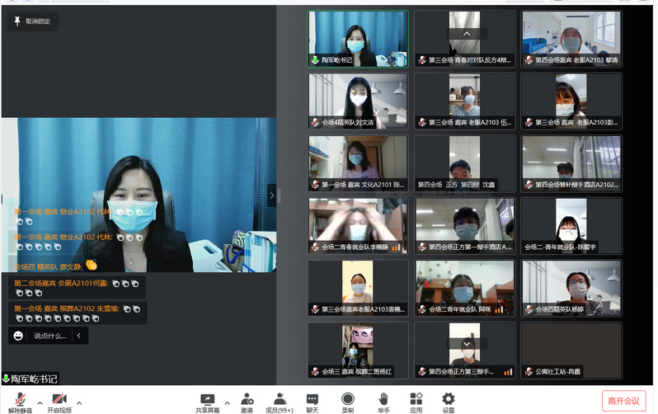Image resolution: width=658 pixels, height=414 pixels.
Task: Start recording with the 录制 icon
Action: tap(347, 400)
